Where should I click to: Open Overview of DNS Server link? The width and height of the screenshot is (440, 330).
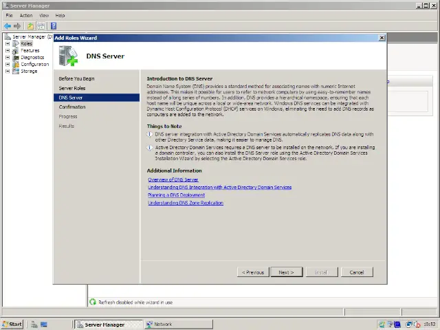(173, 179)
